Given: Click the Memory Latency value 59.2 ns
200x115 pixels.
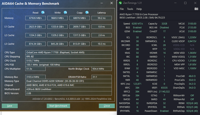Looking at the screenshot, I should (102, 18).
